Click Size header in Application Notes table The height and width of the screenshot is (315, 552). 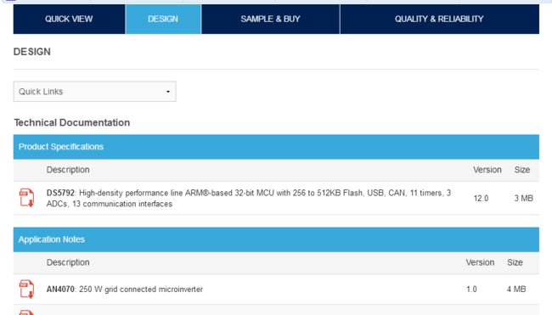pos(515,262)
